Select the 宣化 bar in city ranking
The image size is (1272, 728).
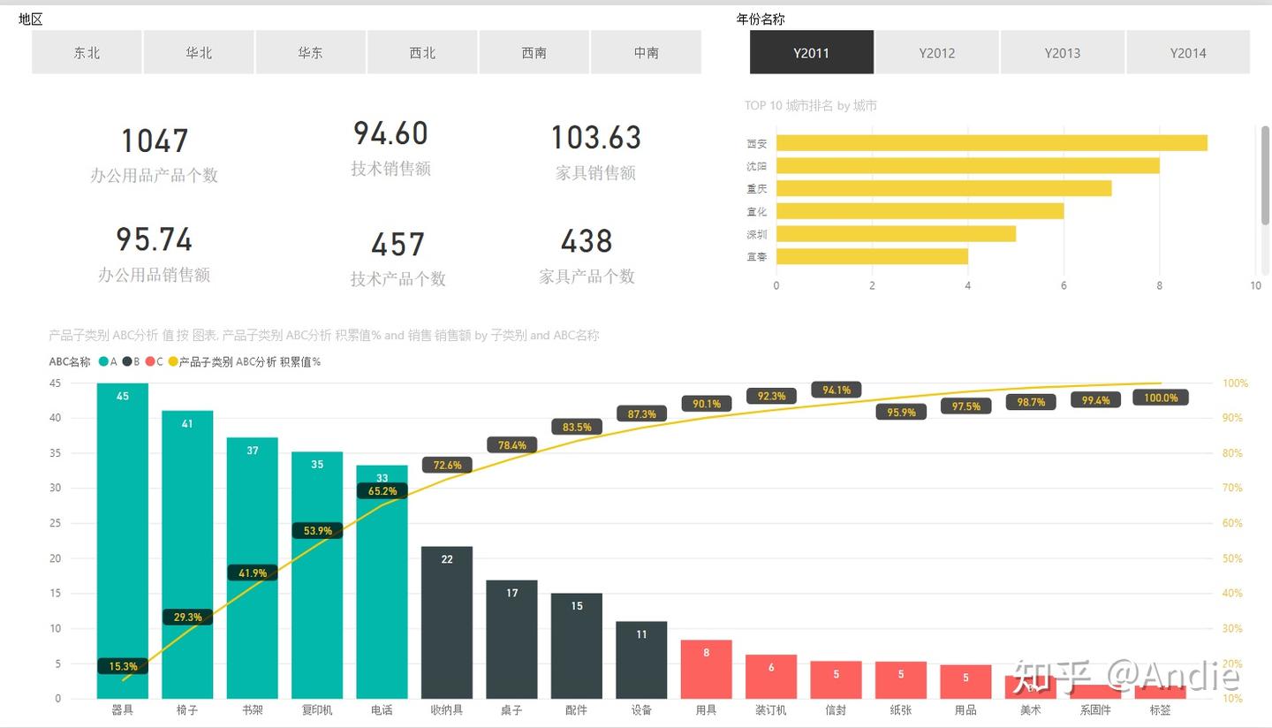click(x=920, y=211)
